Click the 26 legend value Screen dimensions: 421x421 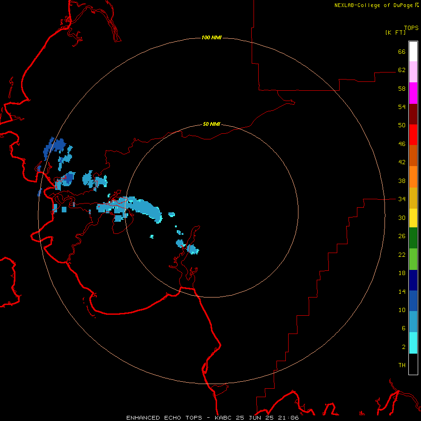[402, 236]
